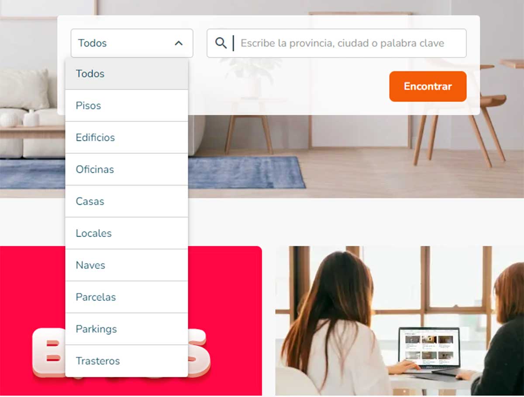This screenshot has width=524, height=397.
Task: Open the photo of women at laptop
Action: 400,321
